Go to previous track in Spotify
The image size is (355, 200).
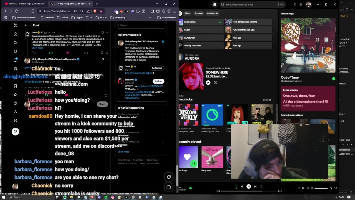pos(242,187)
